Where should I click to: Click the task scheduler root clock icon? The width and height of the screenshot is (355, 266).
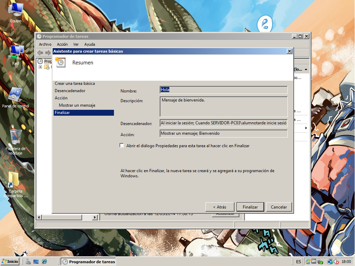[x=40, y=61]
